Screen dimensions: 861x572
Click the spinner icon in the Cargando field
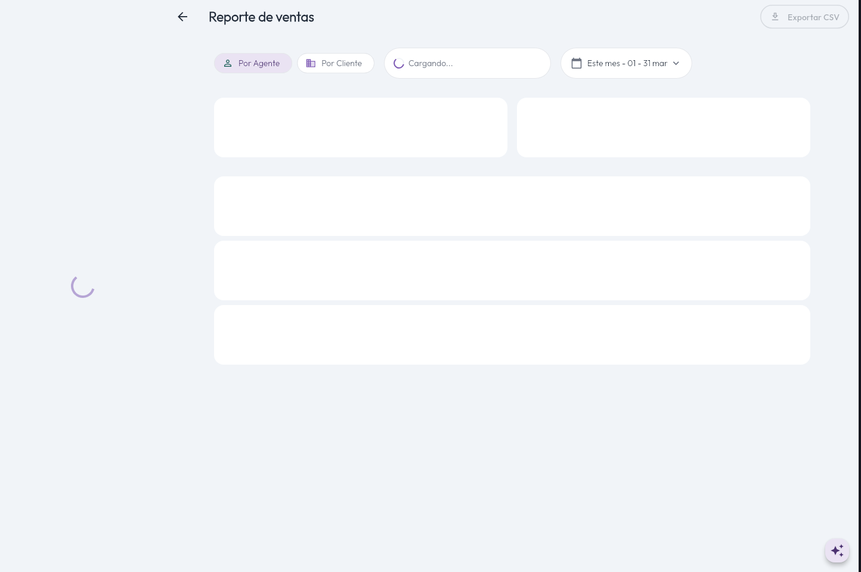[399, 64]
